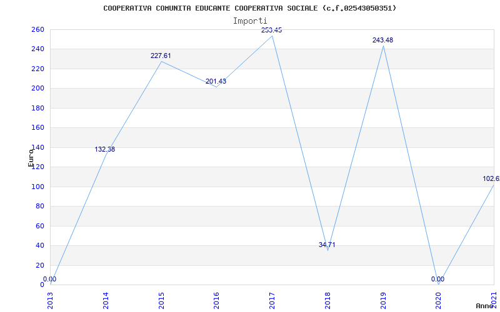Click x-axis year label 2021
The height and width of the screenshot is (312, 500).
point(494,300)
